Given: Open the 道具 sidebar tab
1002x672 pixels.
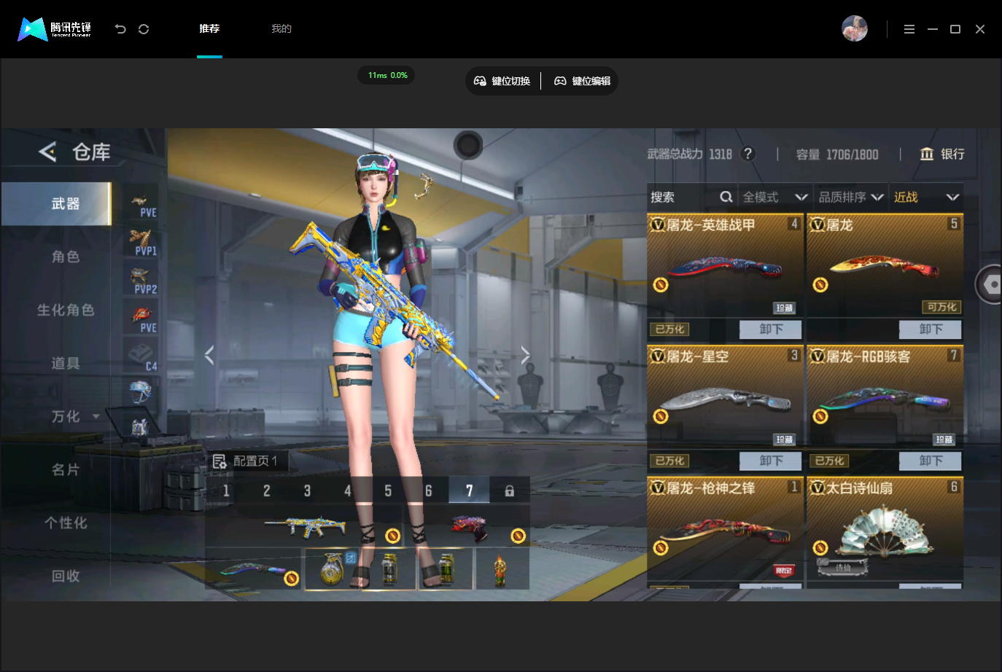Looking at the screenshot, I should (x=66, y=363).
